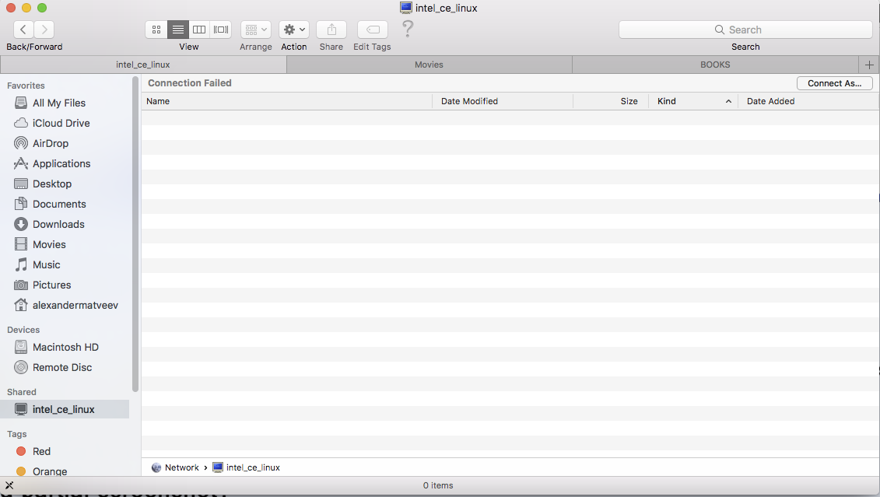Click the Favorites section header
This screenshot has width=880, height=497.
tap(26, 86)
